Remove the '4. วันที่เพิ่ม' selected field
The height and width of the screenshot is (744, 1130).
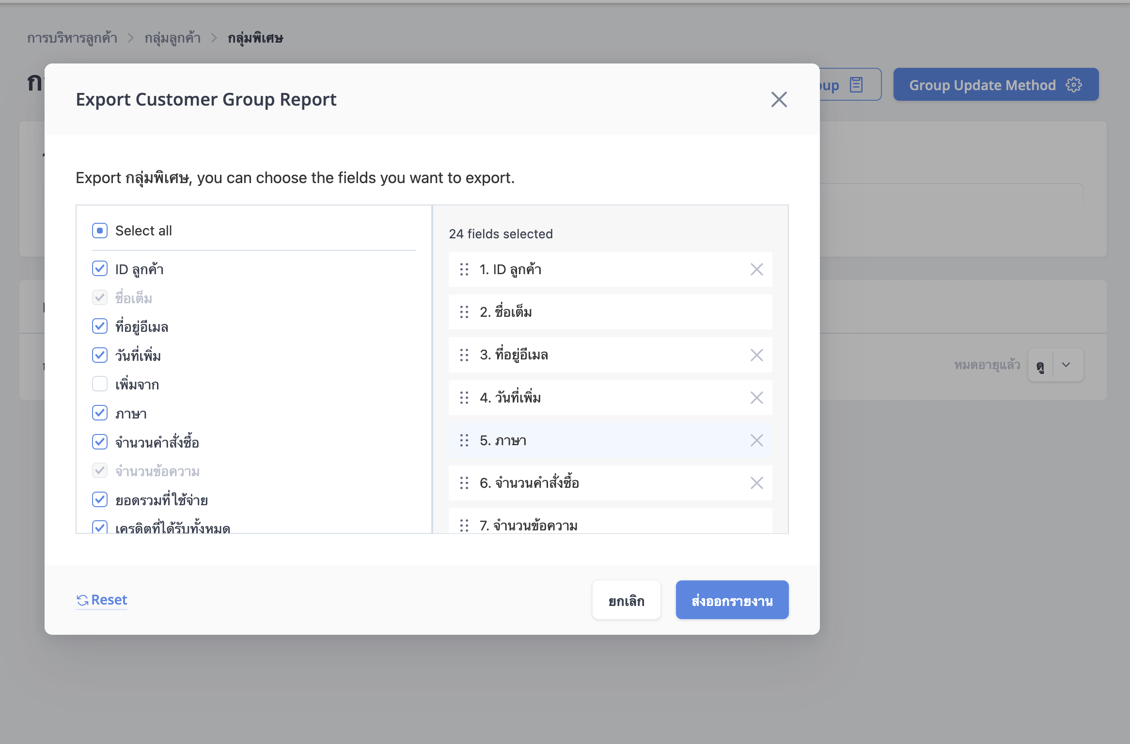pyautogui.click(x=756, y=398)
